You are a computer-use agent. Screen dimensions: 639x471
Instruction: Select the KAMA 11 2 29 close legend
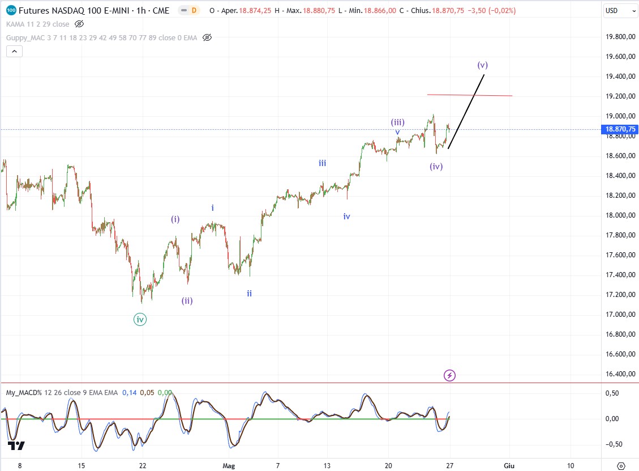[37, 24]
